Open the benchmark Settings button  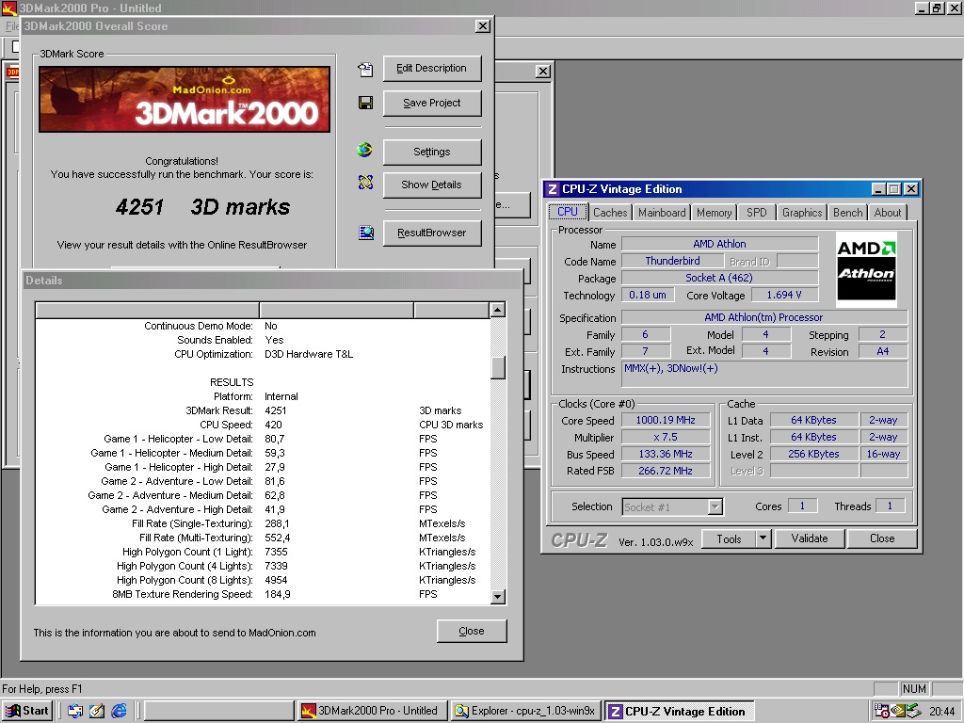[x=431, y=152]
